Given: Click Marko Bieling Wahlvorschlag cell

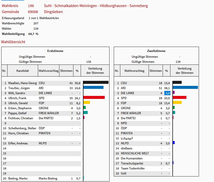Looking at the screenshot, I should point(48,178).
